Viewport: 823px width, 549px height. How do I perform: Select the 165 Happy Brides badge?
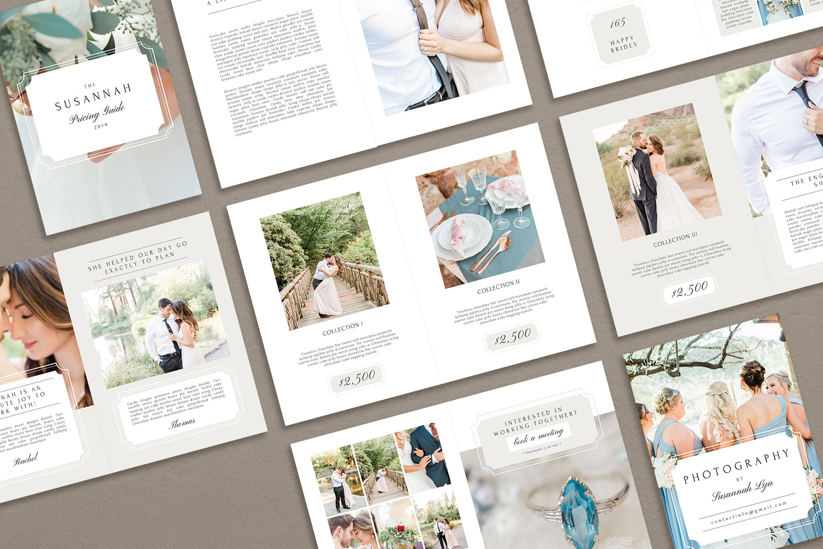[x=620, y=35]
